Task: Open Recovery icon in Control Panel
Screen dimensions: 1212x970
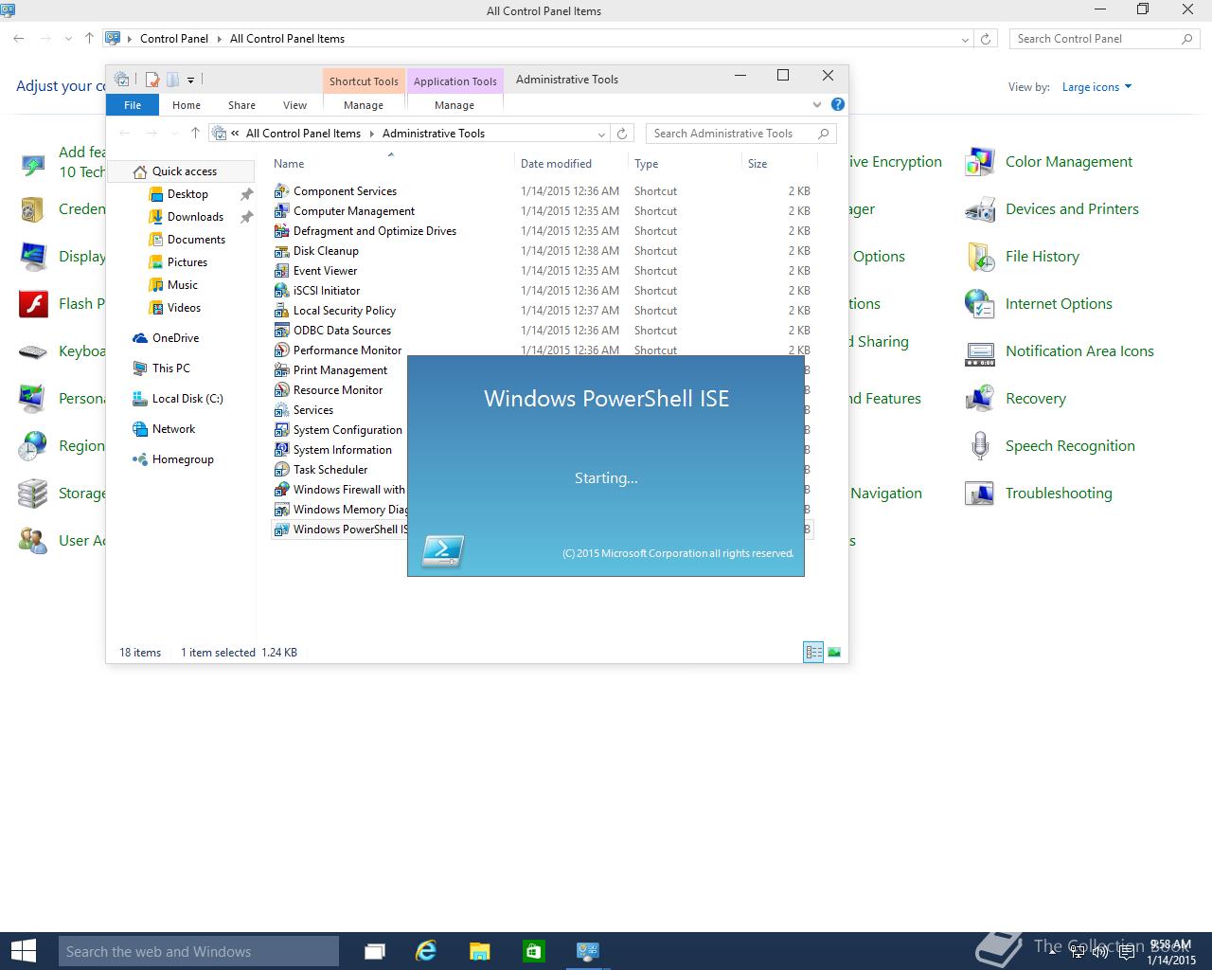Action: 980,399
